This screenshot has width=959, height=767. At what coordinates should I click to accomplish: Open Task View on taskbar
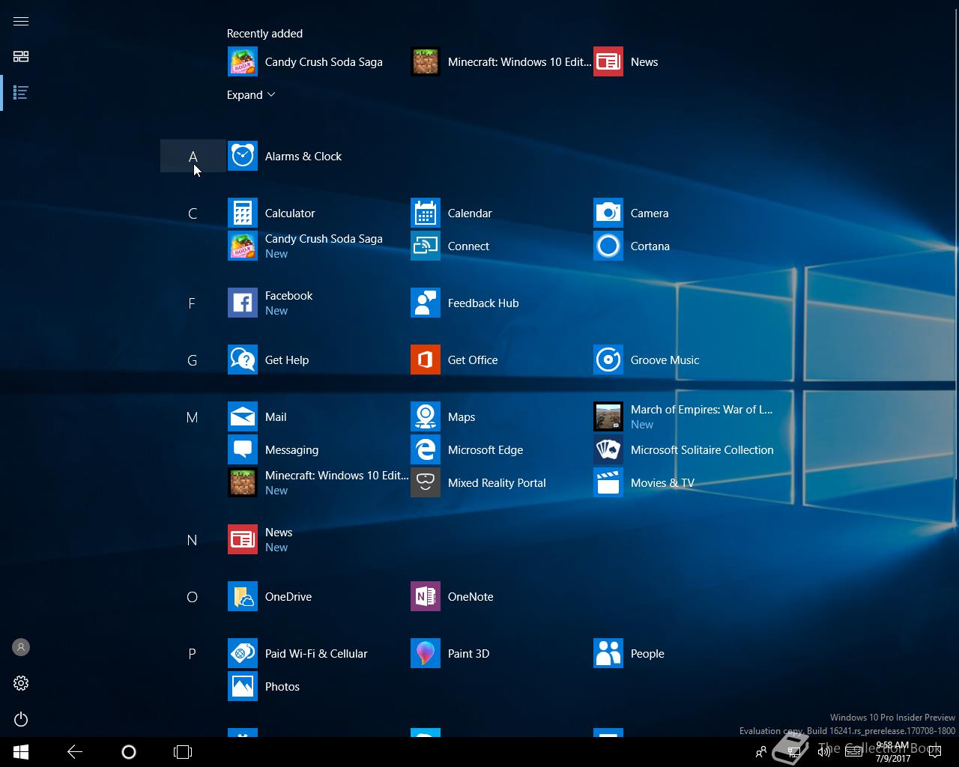click(183, 752)
